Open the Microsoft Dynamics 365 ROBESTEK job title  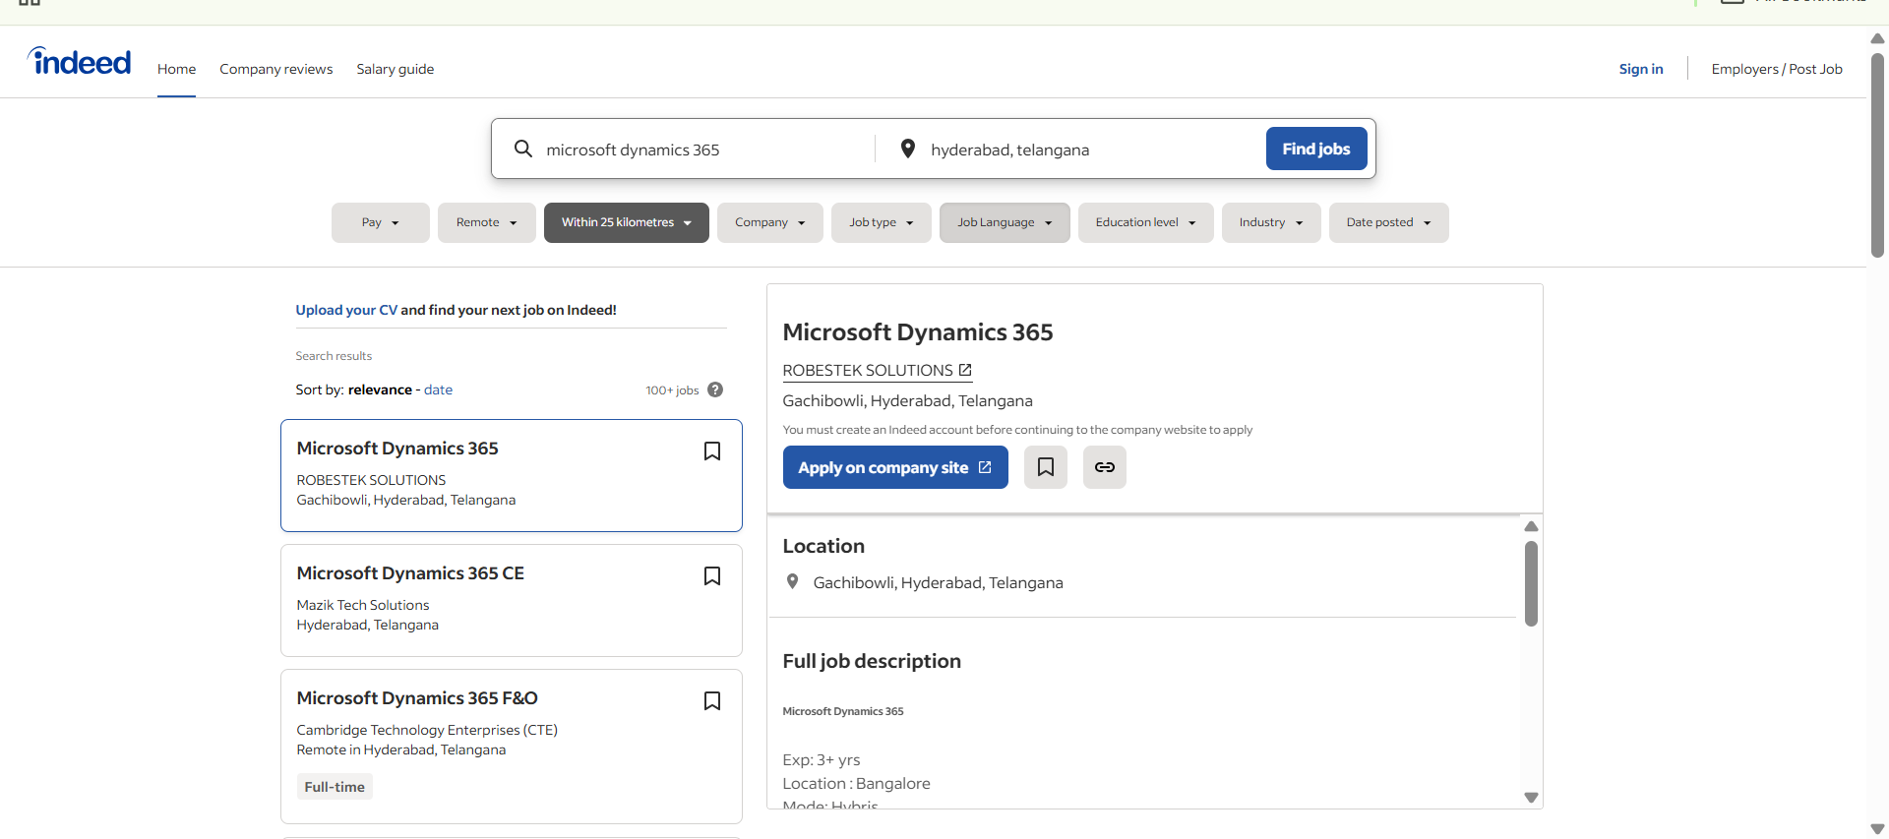tap(397, 449)
